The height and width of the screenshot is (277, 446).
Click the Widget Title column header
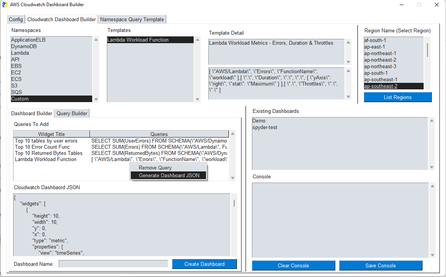click(x=51, y=134)
